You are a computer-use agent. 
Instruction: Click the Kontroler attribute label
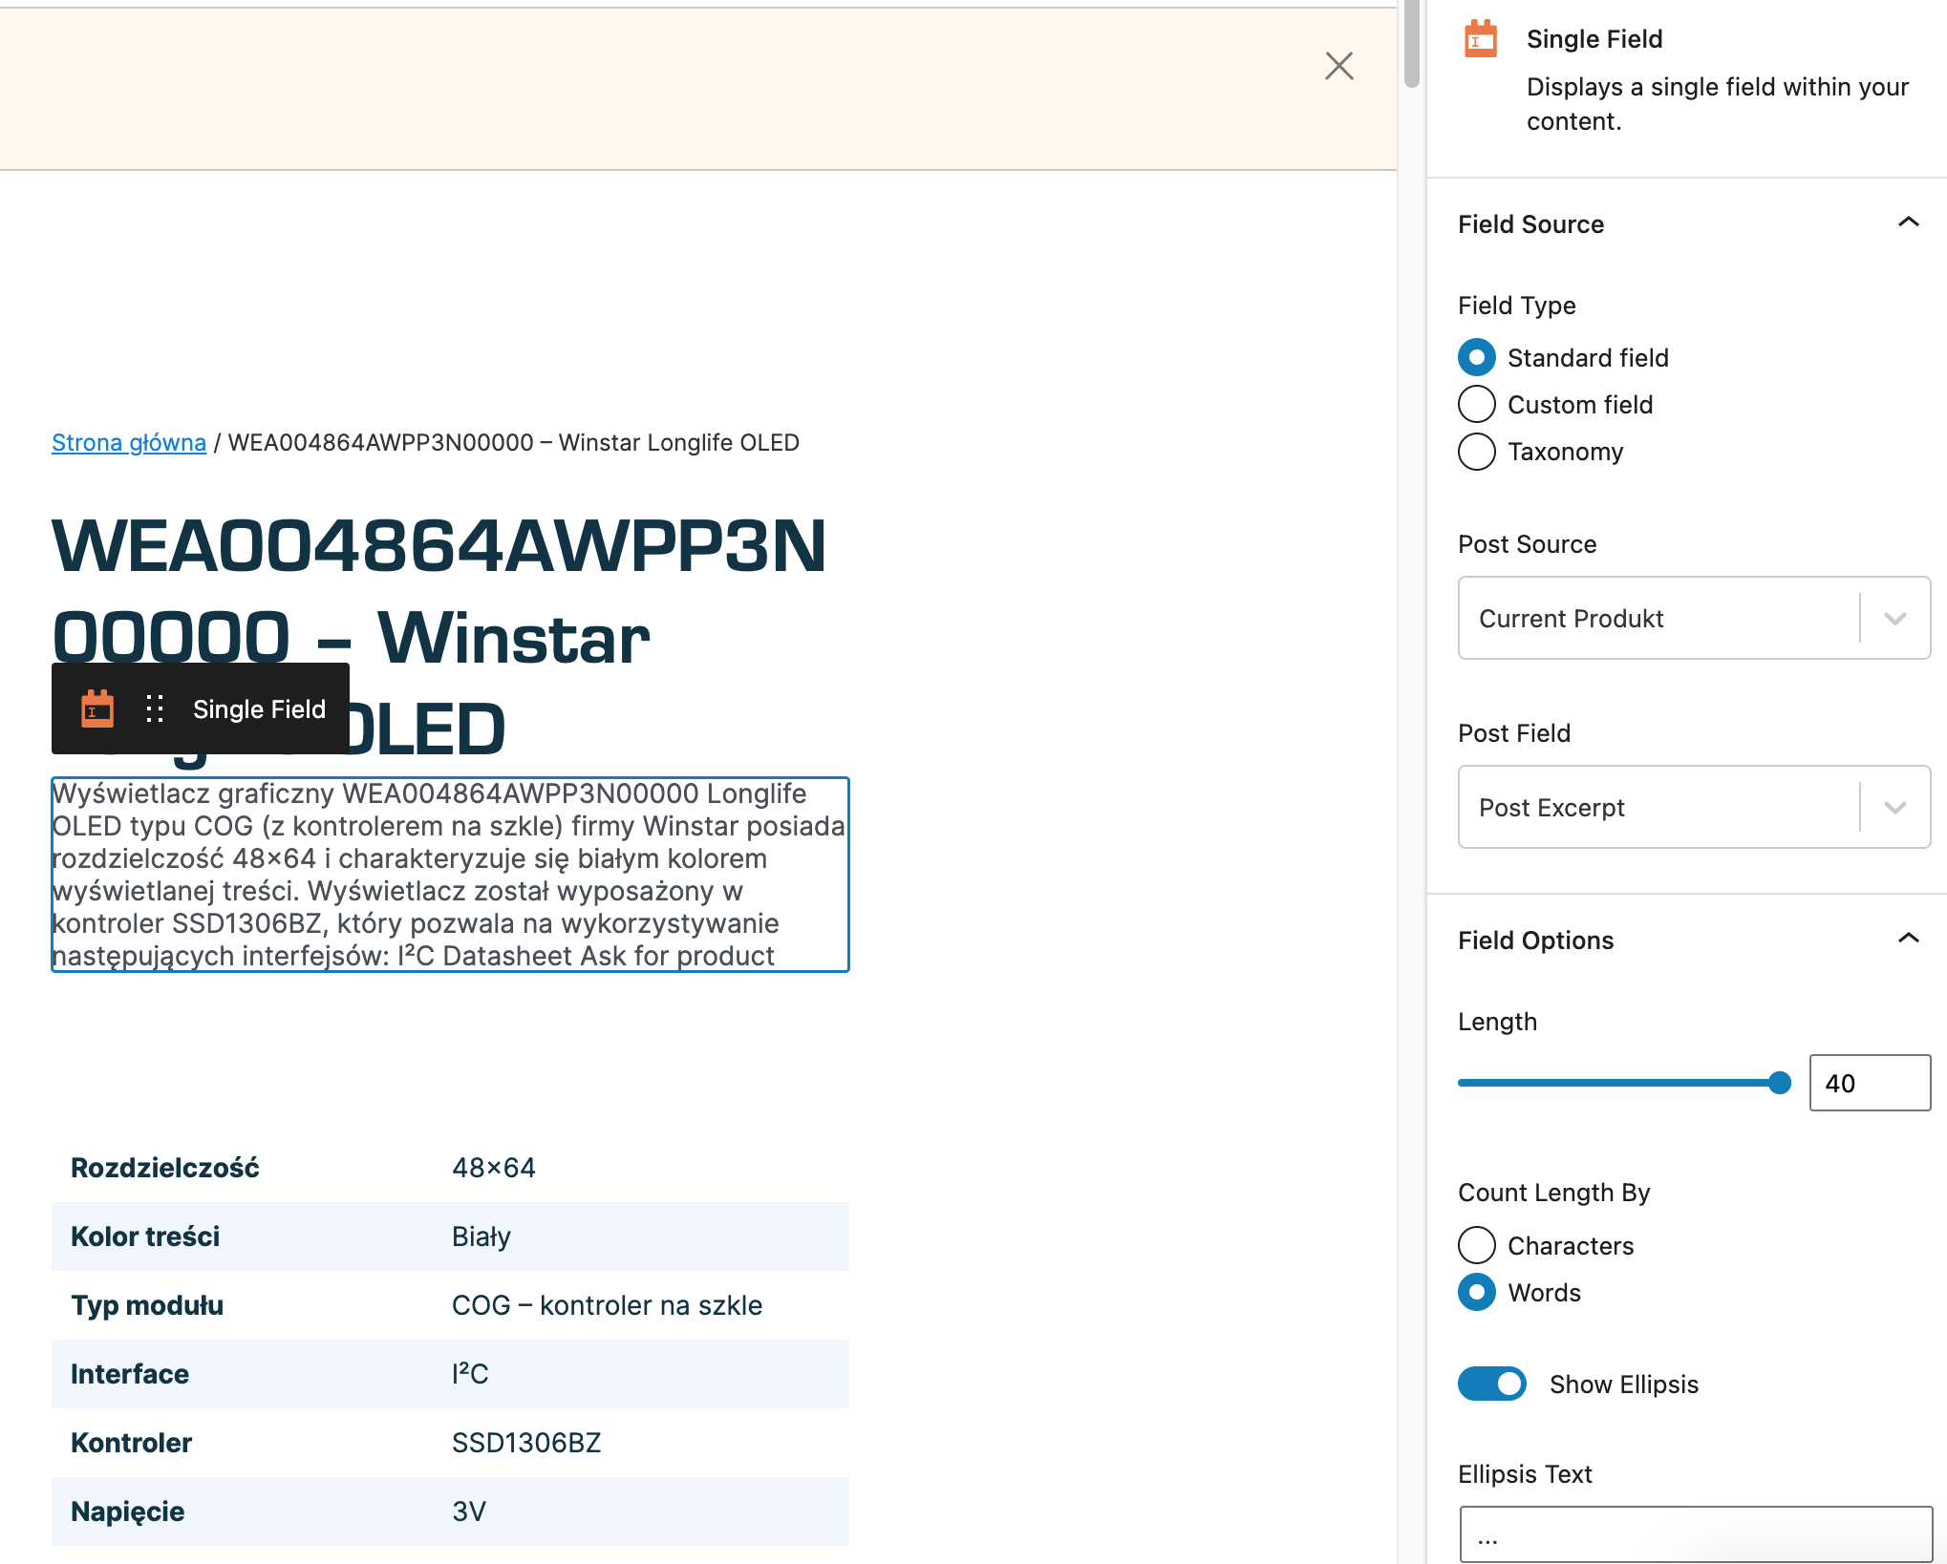(131, 1443)
